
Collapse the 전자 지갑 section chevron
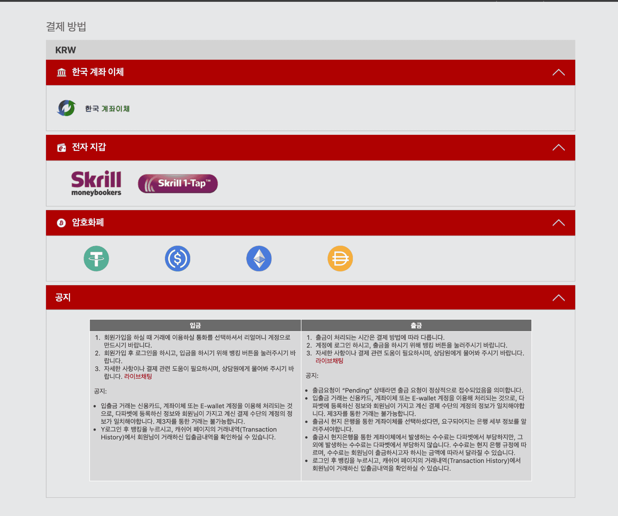click(x=559, y=147)
